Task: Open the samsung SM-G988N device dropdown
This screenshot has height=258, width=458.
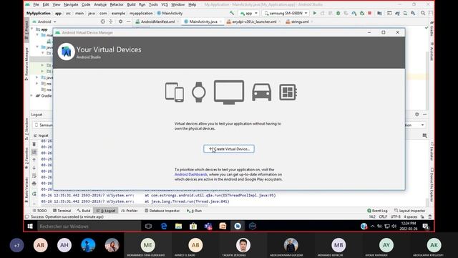Action: (286, 13)
